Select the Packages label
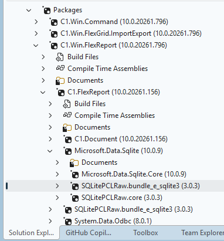Viewport: 224px width, 241px height. point(67,10)
